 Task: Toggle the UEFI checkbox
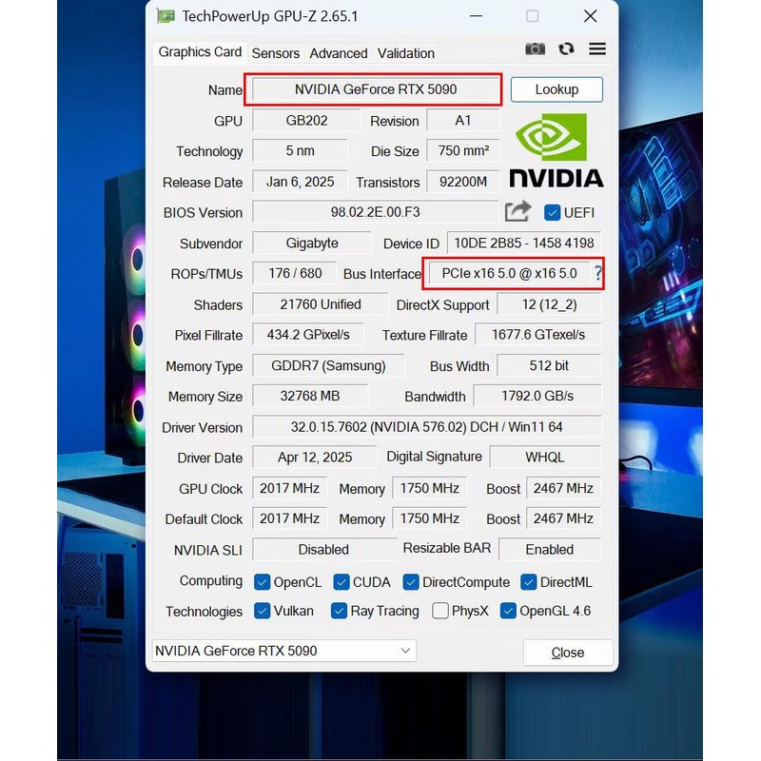pyautogui.click(x=552, y=212)
